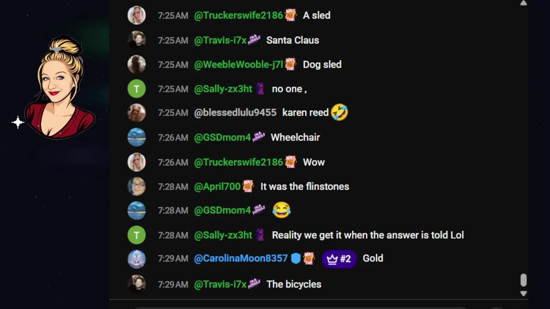Click the crown #2 rank badge
The image size is (550, 309).
point(339,259)
